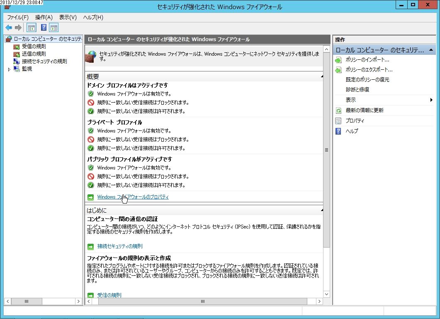Click center pane vertical scrollbar up arrow

pos(327,49)
